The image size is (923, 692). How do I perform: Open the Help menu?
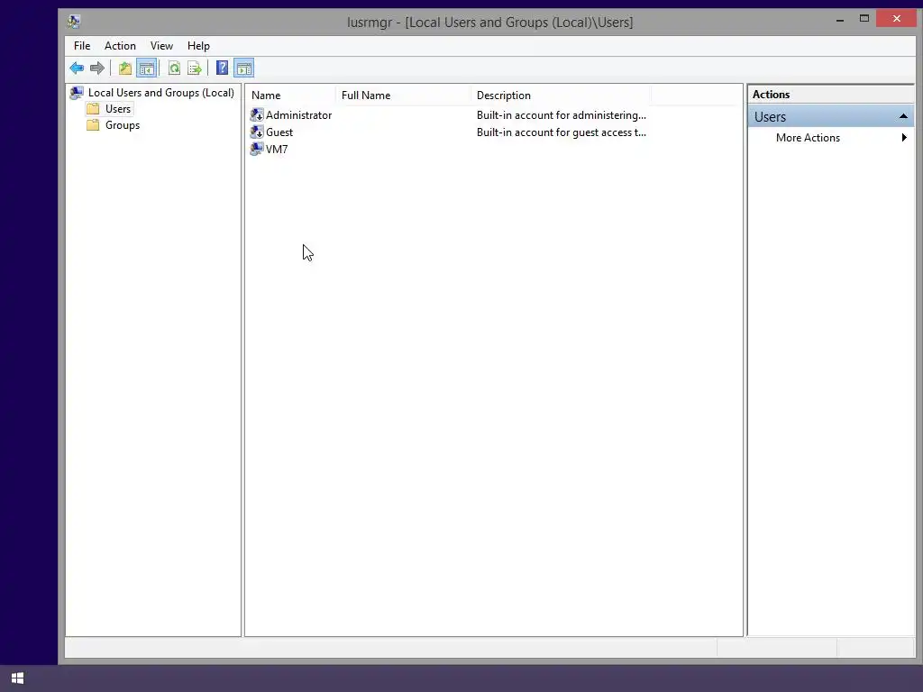[x=198, y=46]
